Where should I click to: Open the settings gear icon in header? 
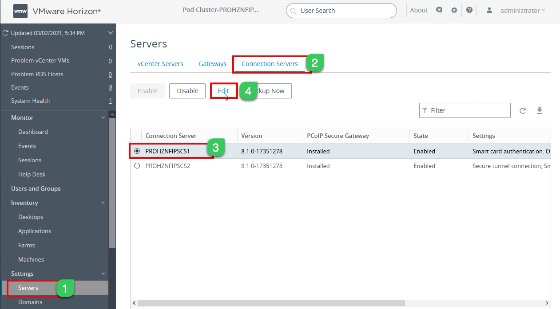[454, 10]
